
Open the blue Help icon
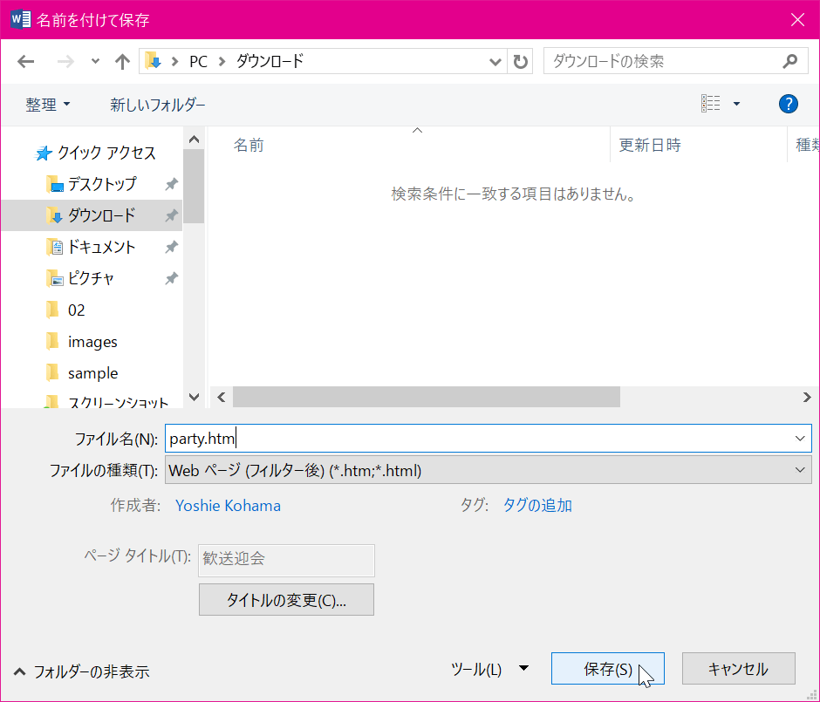pyautogui.click(x=788, y=104)
